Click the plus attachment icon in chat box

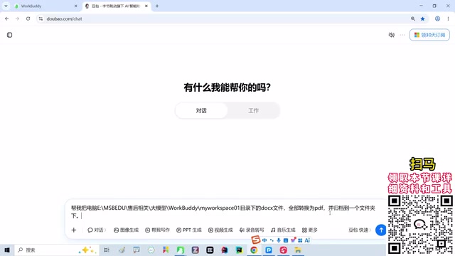coord(74,230)
